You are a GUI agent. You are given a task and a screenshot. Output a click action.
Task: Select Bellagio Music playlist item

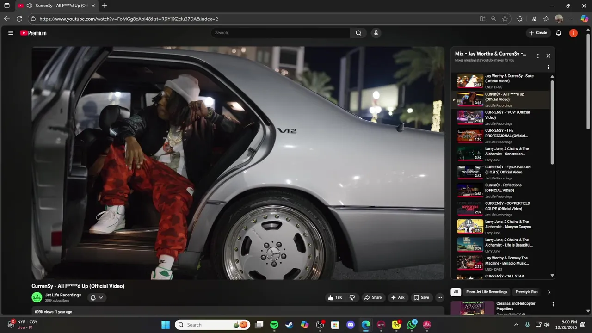(500, 263)
